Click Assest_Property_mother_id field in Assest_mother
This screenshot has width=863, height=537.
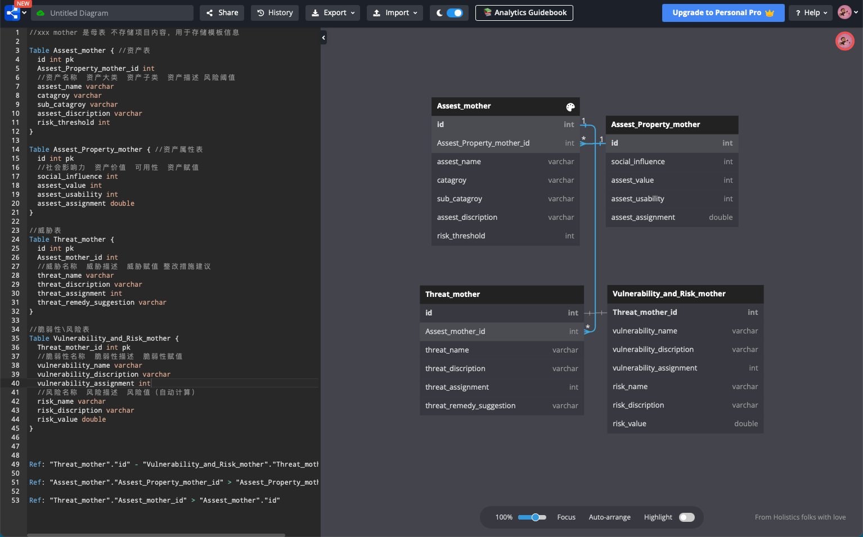click(505, 143)
